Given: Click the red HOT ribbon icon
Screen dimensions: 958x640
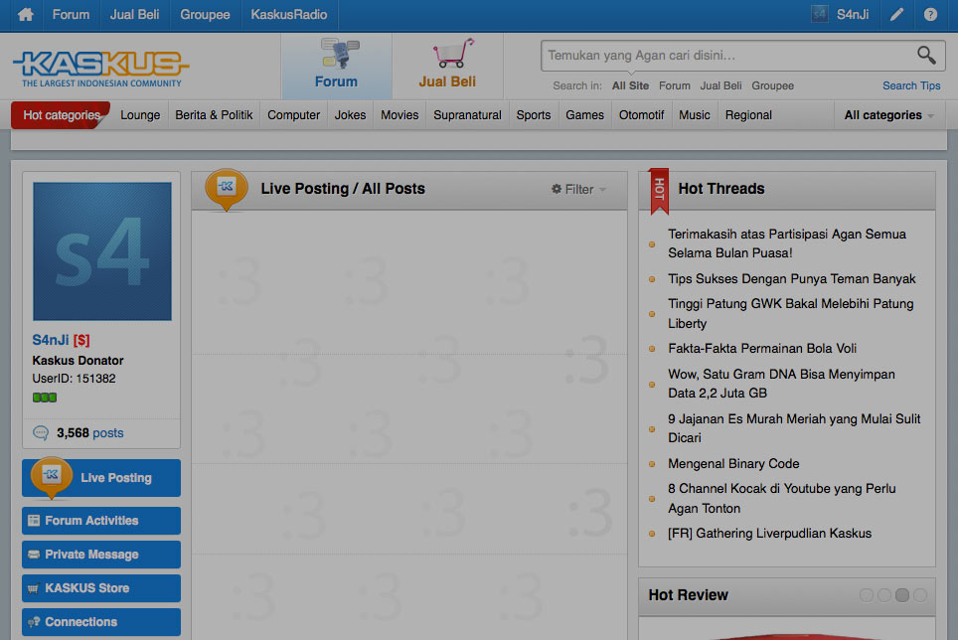Looking at the screenshot, I should [659, 191].
